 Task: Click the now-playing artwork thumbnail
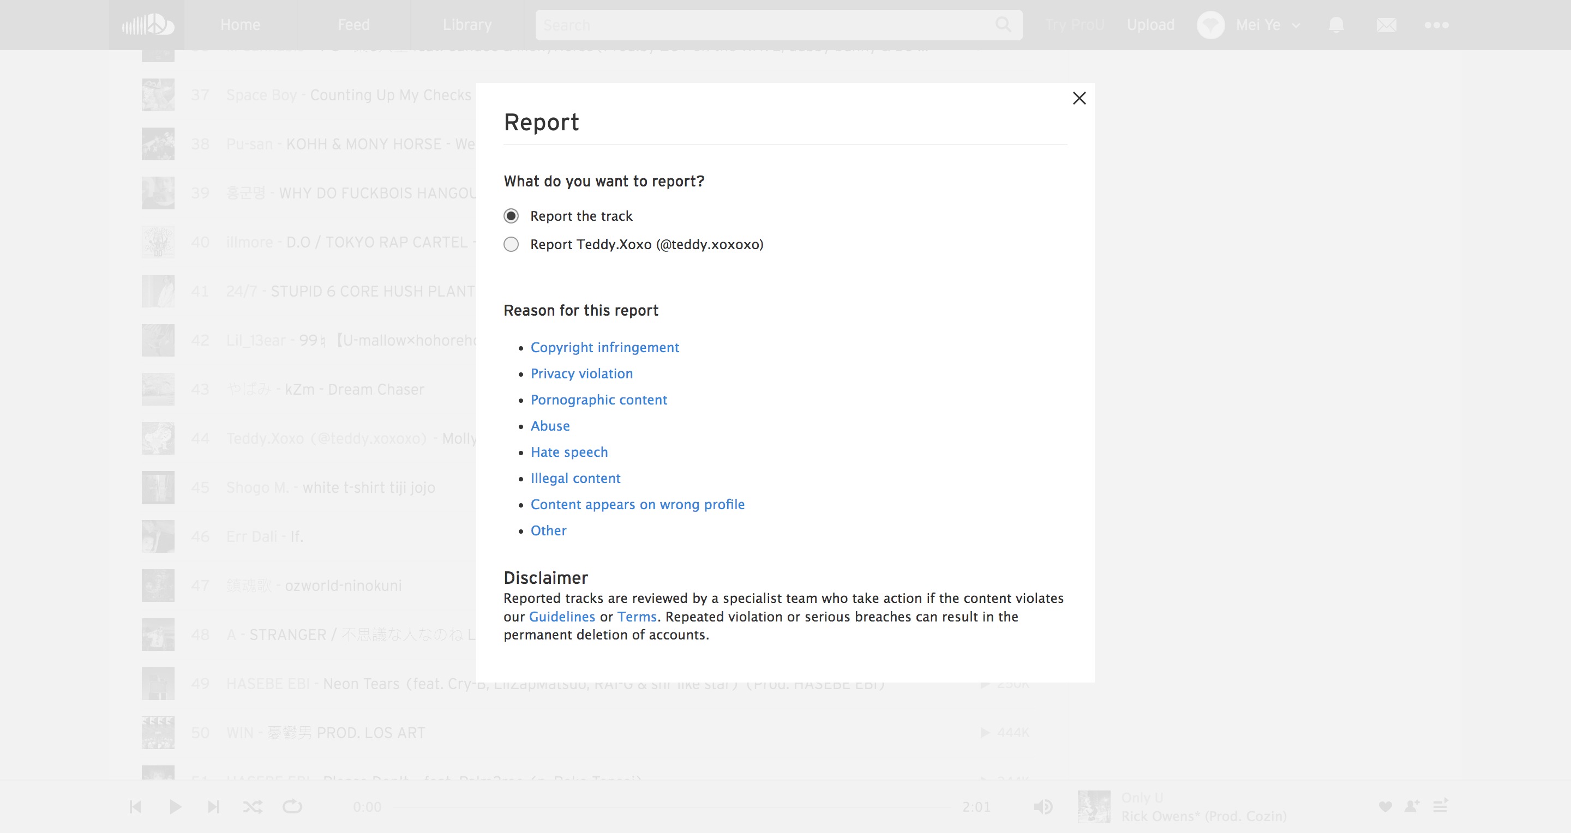[x=1094, y=807]
